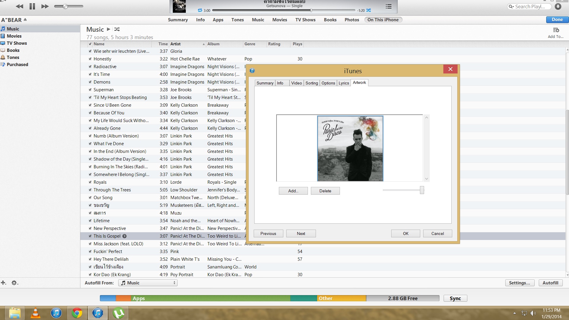Uncheck the Honestly song checkbox
Screen dimensions: 569x320
(x=90, y=59)
